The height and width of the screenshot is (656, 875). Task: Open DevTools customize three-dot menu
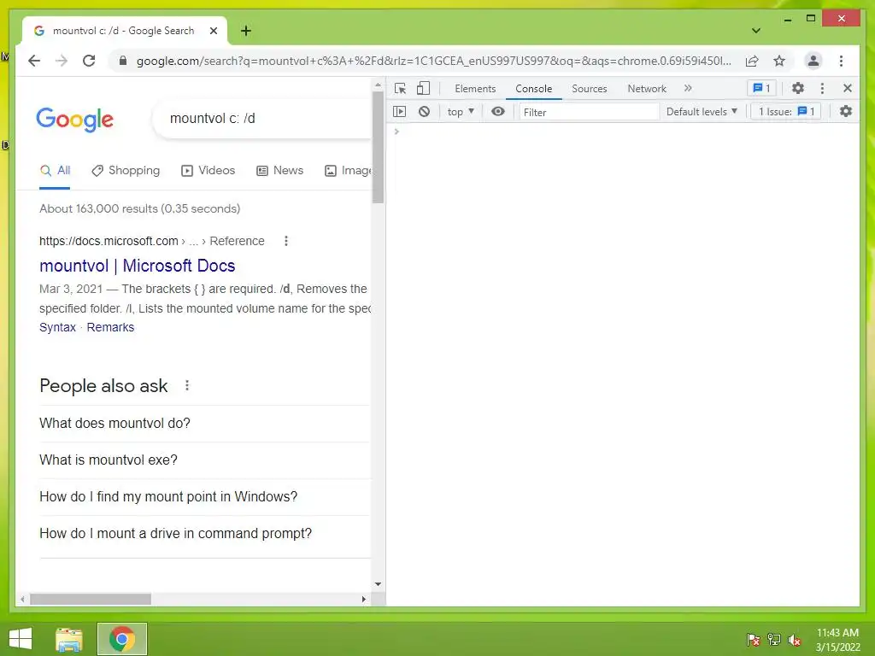822,88
